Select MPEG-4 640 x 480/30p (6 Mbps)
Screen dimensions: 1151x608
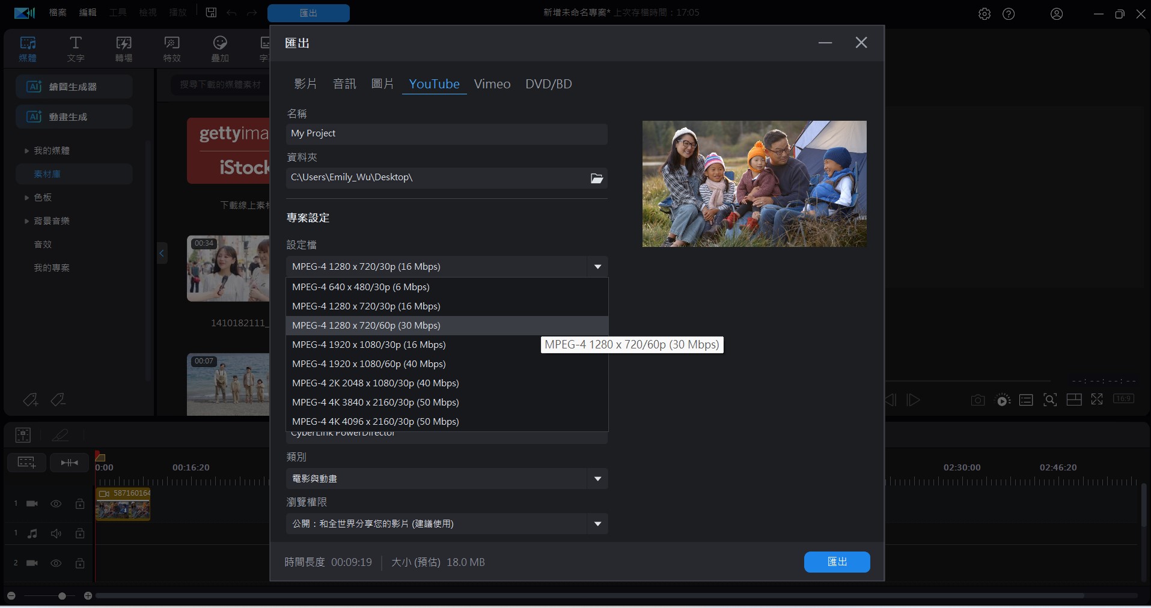point(447,287)
